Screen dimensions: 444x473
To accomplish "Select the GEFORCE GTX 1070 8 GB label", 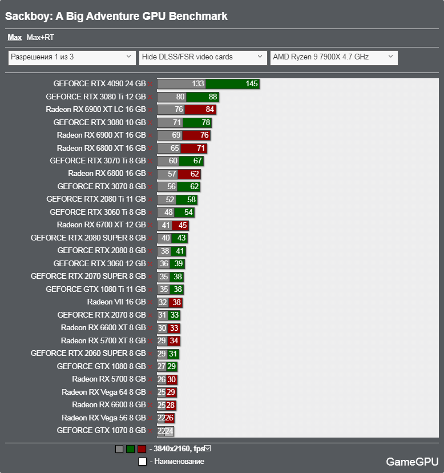I will [x=101, y=431].
